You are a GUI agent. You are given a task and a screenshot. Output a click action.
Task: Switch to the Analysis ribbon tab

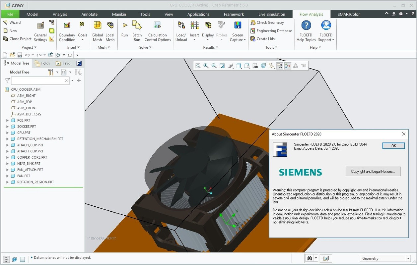(60, 14)
